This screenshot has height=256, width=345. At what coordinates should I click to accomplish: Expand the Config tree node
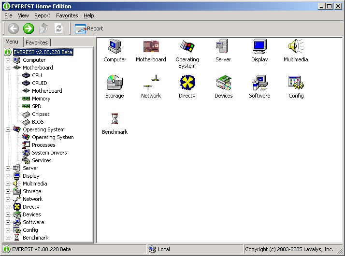[x=8, y=230]
